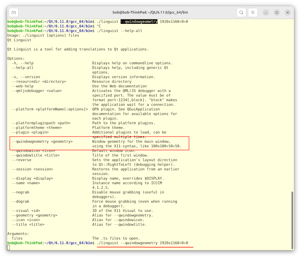Click 'Alias for --qwindowgeometry.' description
Screen dimensions: 301x258
(122, 215)
